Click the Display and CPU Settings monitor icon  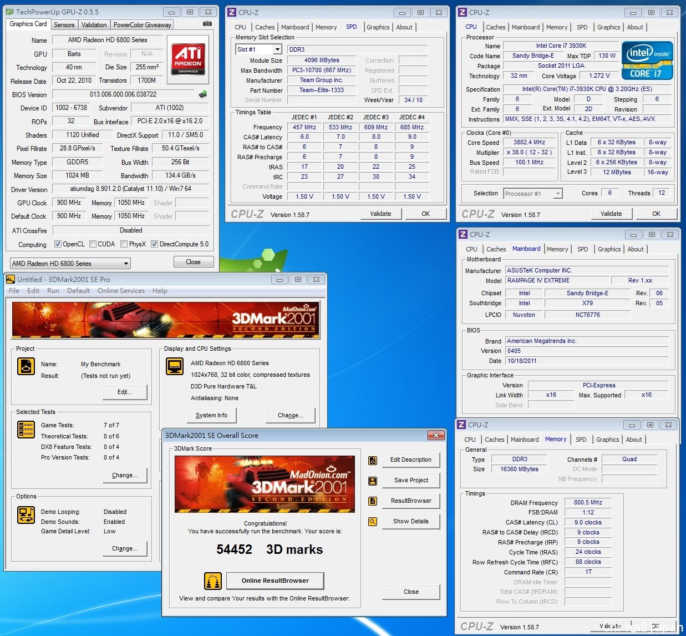pos(175,366)
